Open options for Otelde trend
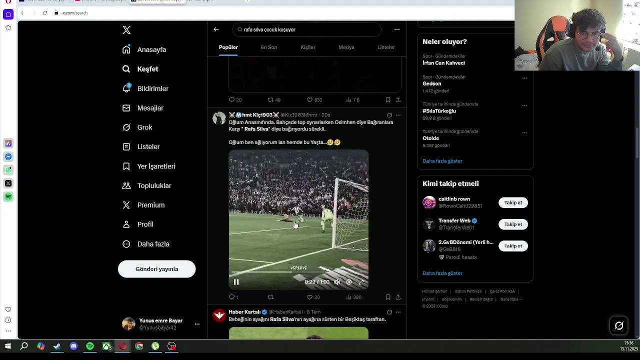The image size is (640, 360). point(524,133)
